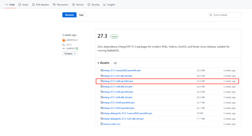Click the "2 weeks ago" text above rabbitmq-ci
This screenshot has height=136, width=252.
(69, 35)
